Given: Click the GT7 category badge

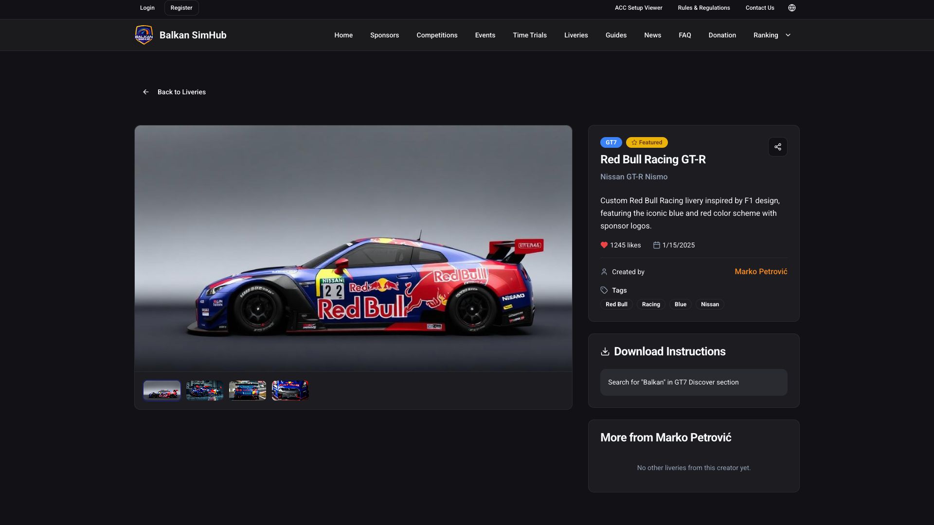Looking at the screenshot, I should (x=611, y=142).
